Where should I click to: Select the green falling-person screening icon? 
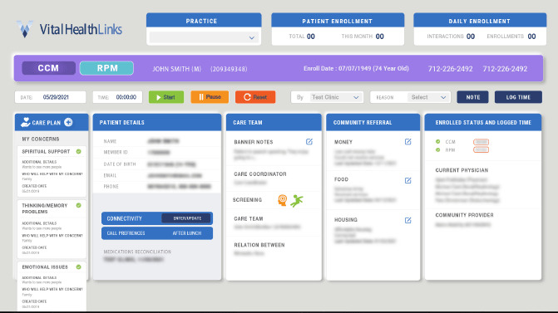point(296,201)
